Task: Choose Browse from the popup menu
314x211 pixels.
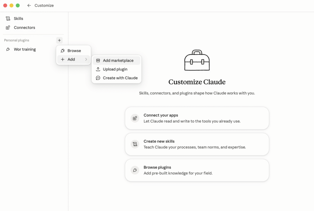Action: 74,51
